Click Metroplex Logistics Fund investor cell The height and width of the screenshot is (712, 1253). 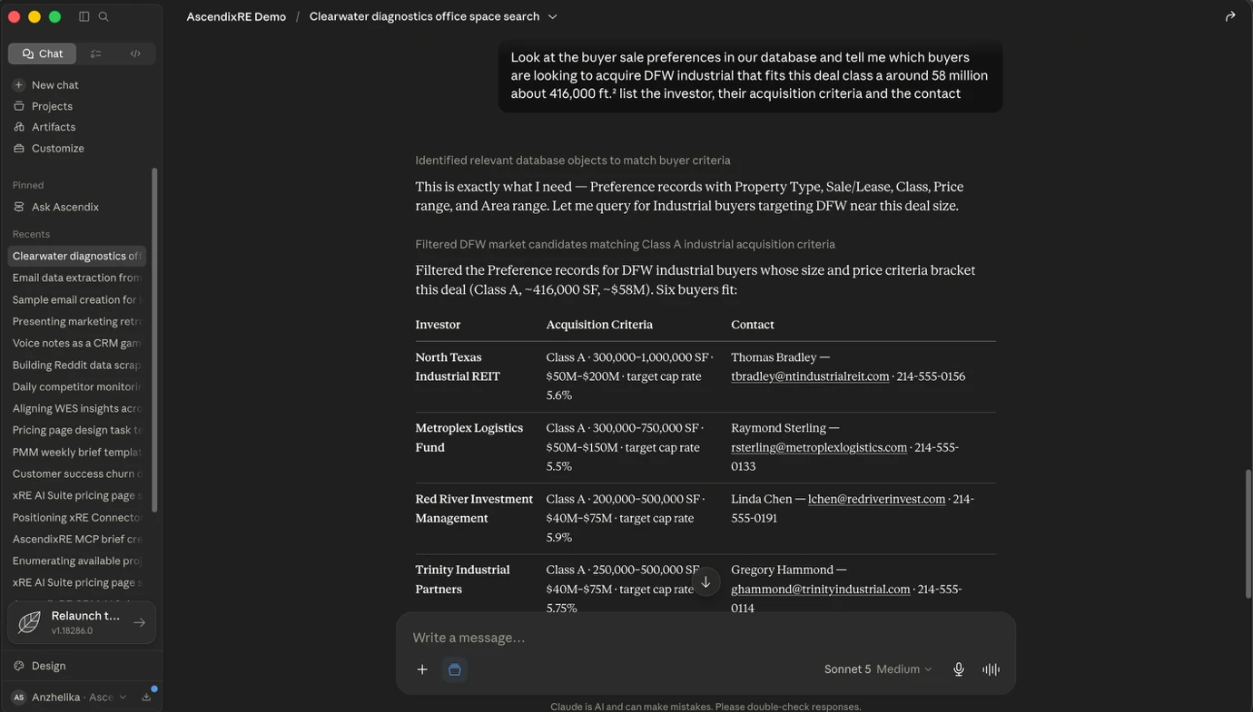point(469,437)
